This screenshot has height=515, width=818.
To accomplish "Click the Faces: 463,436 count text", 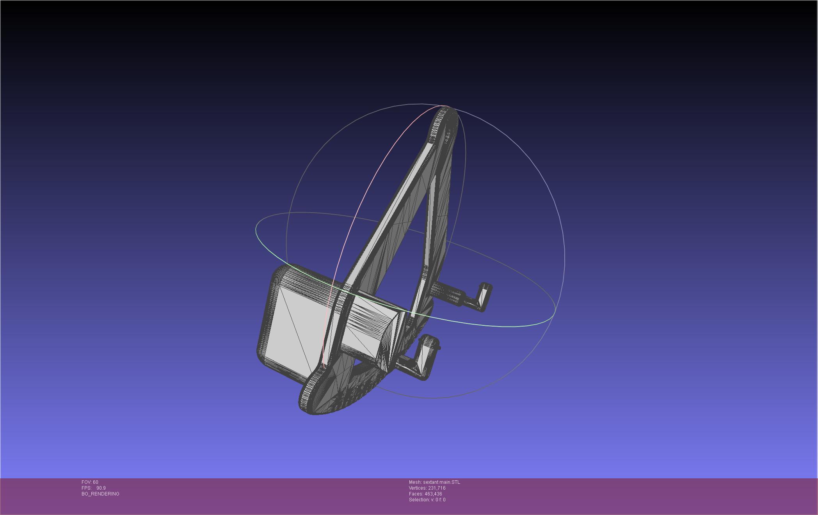I will (x=425, y=494).
